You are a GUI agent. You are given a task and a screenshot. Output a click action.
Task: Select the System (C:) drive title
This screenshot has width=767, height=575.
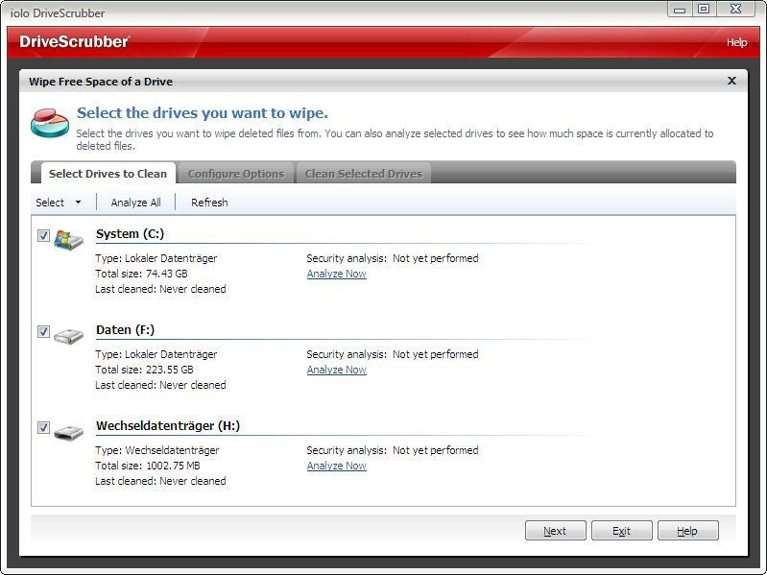[x=131, y=233]
